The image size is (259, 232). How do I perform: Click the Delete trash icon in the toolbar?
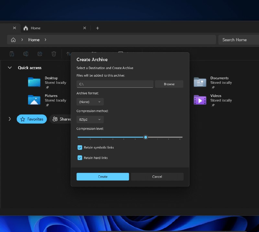[x=54, y=54]
